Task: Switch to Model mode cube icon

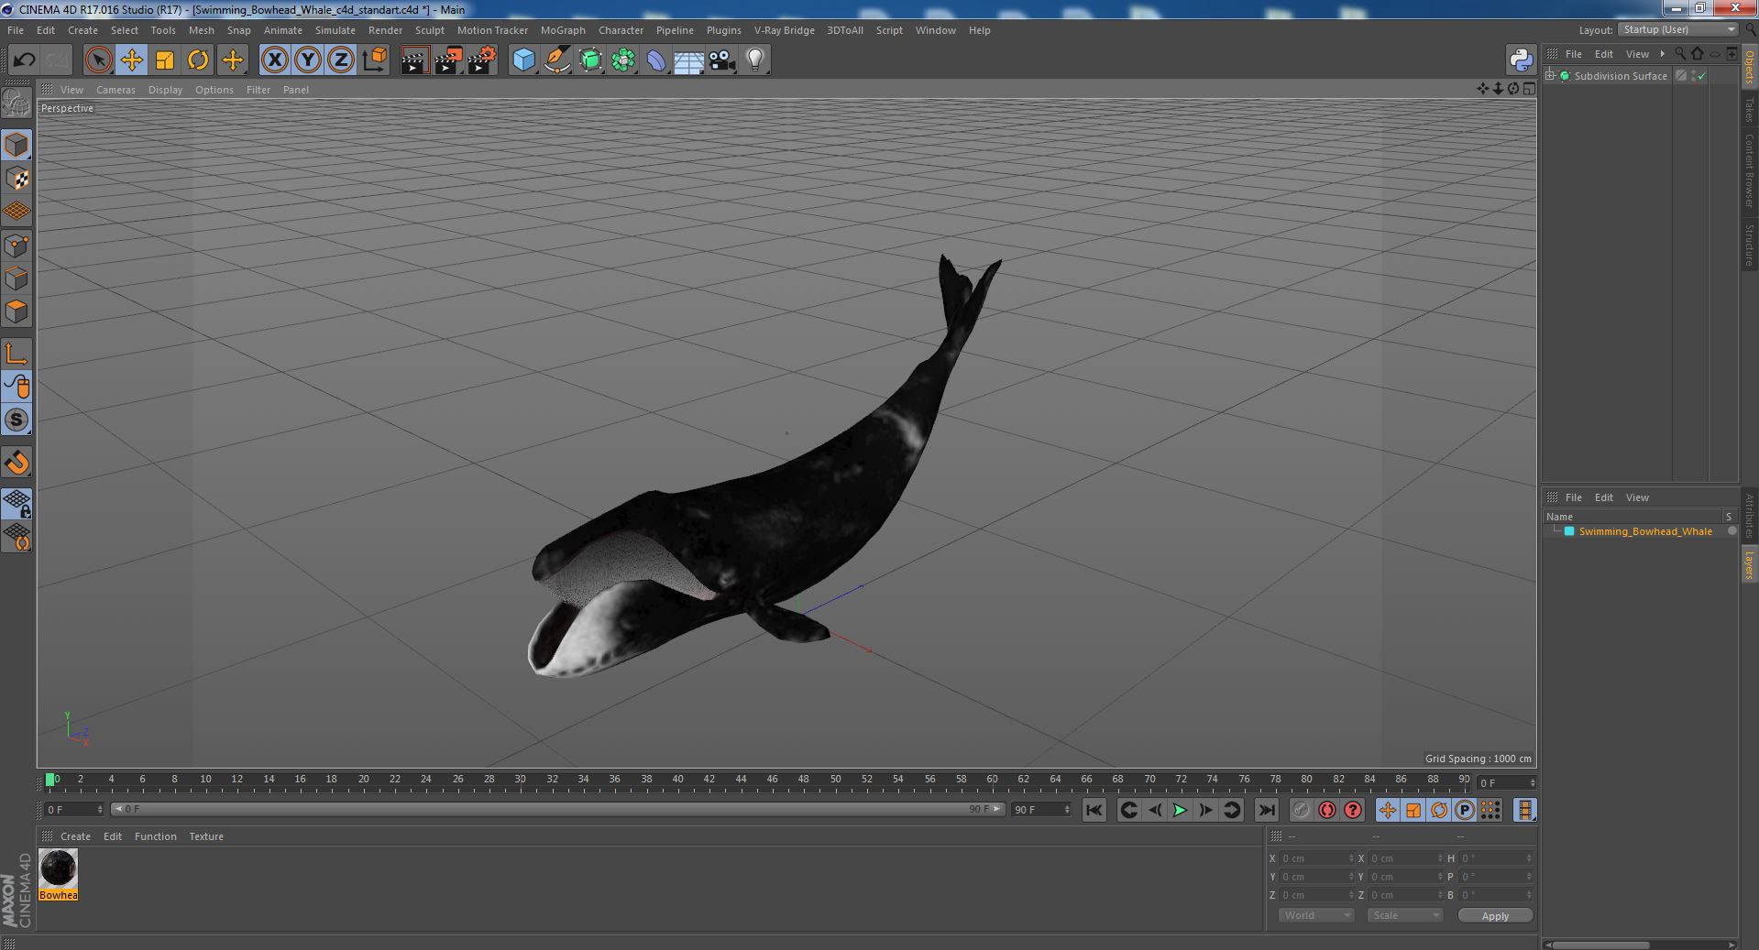Action: point(16,145)
